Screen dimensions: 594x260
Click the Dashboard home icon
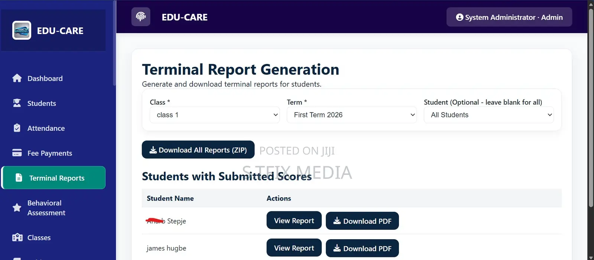click(x=17, y=78)
